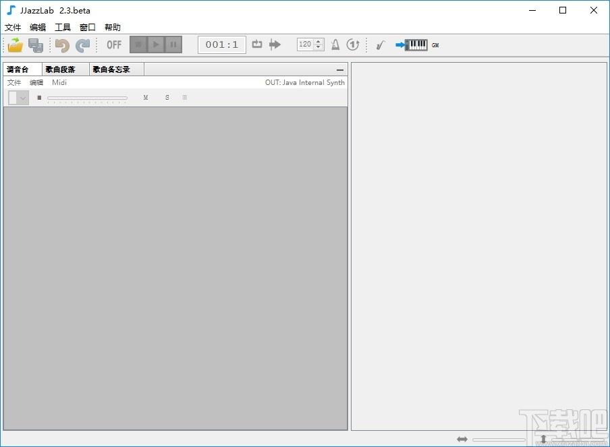Toggle the OFF active song button

coord(114,44)
